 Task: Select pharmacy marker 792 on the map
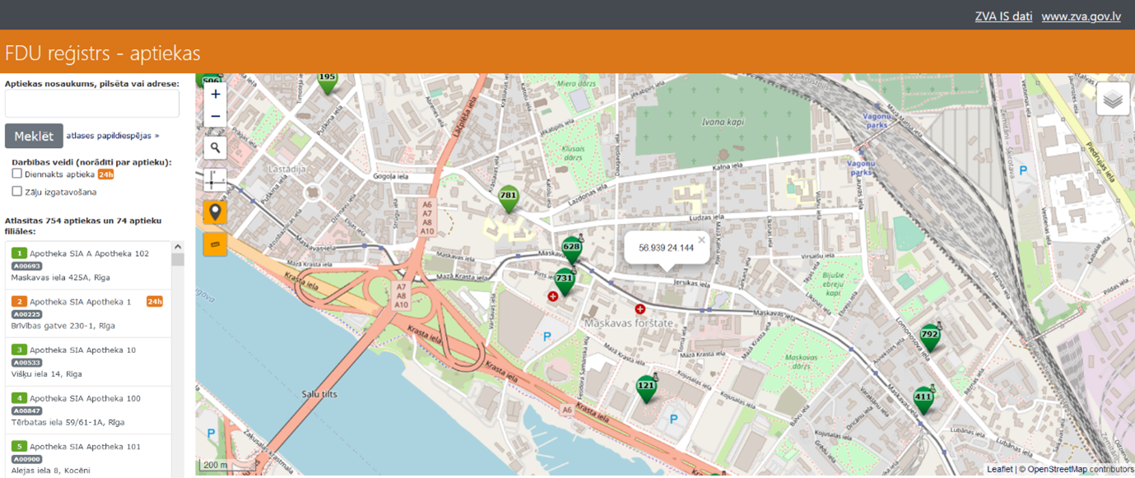[x=930, y=337]
